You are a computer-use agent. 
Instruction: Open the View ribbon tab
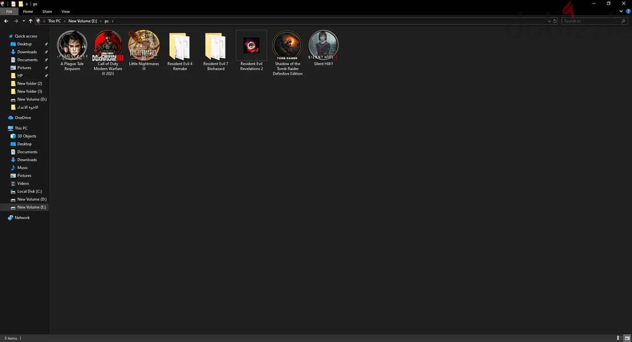[x=66, y=11]
